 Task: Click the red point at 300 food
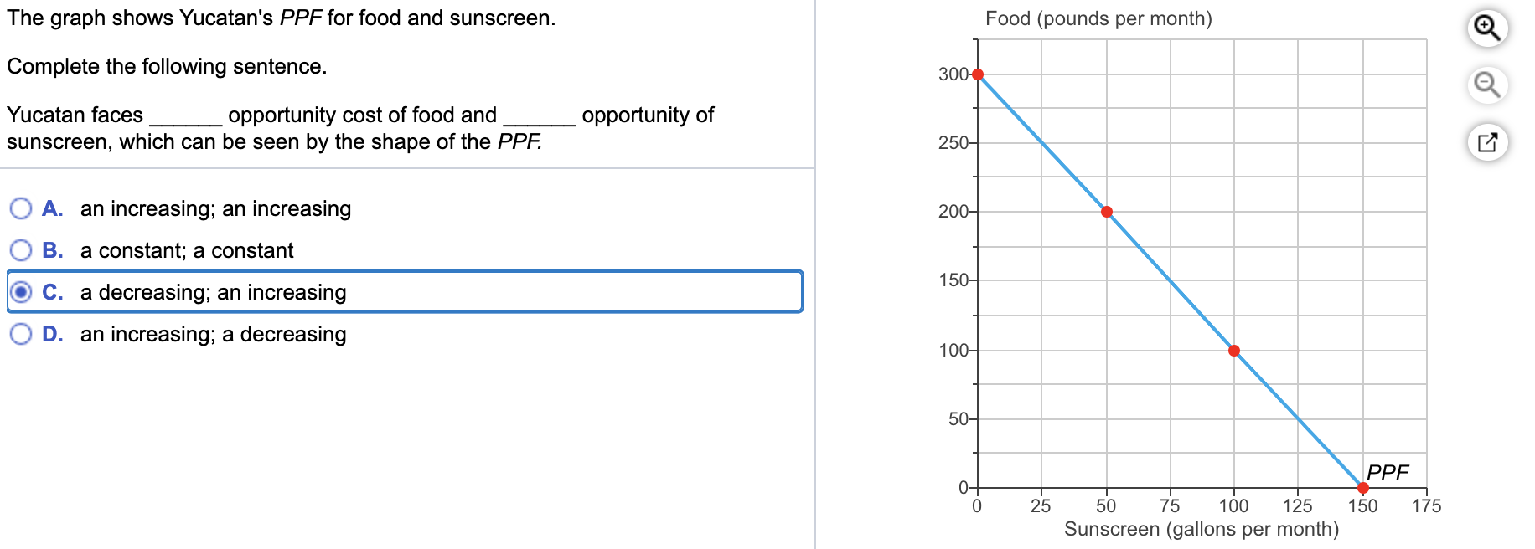[976, 74]
